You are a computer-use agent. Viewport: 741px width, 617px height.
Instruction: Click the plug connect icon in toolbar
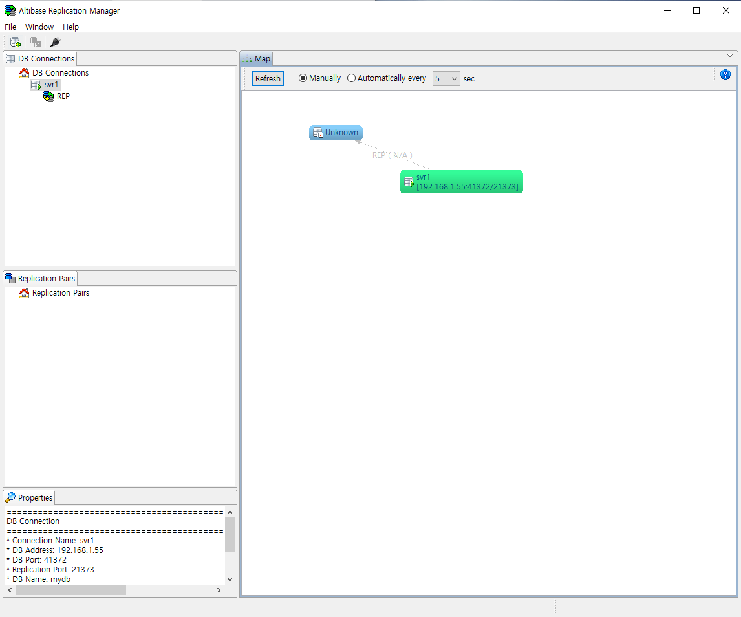[x=56, y=43]
